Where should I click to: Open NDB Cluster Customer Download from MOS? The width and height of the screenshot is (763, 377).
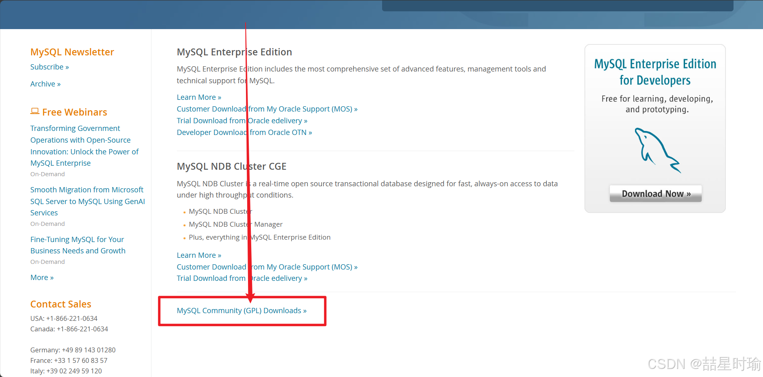click(267, 267)
